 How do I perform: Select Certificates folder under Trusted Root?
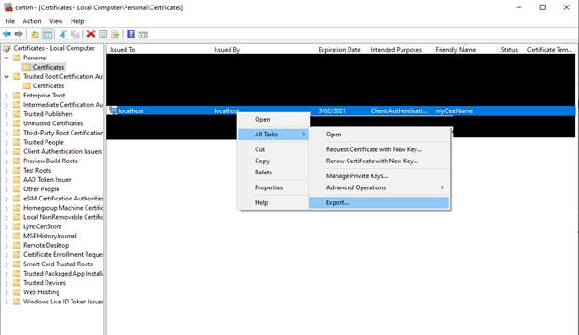48,86
